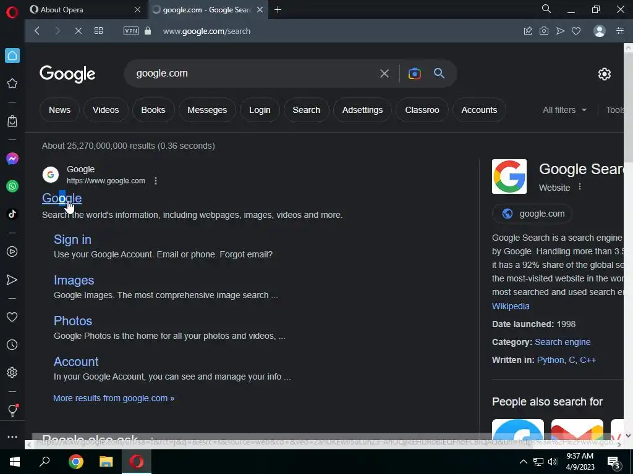Click the padlock site security icon
This screenshot has width=633, height=474.
[148, 31]
